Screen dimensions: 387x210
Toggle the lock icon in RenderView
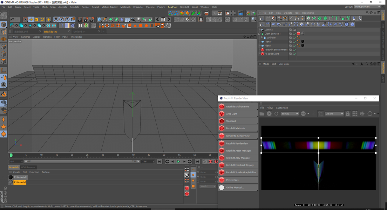click(x=347, y=114)
